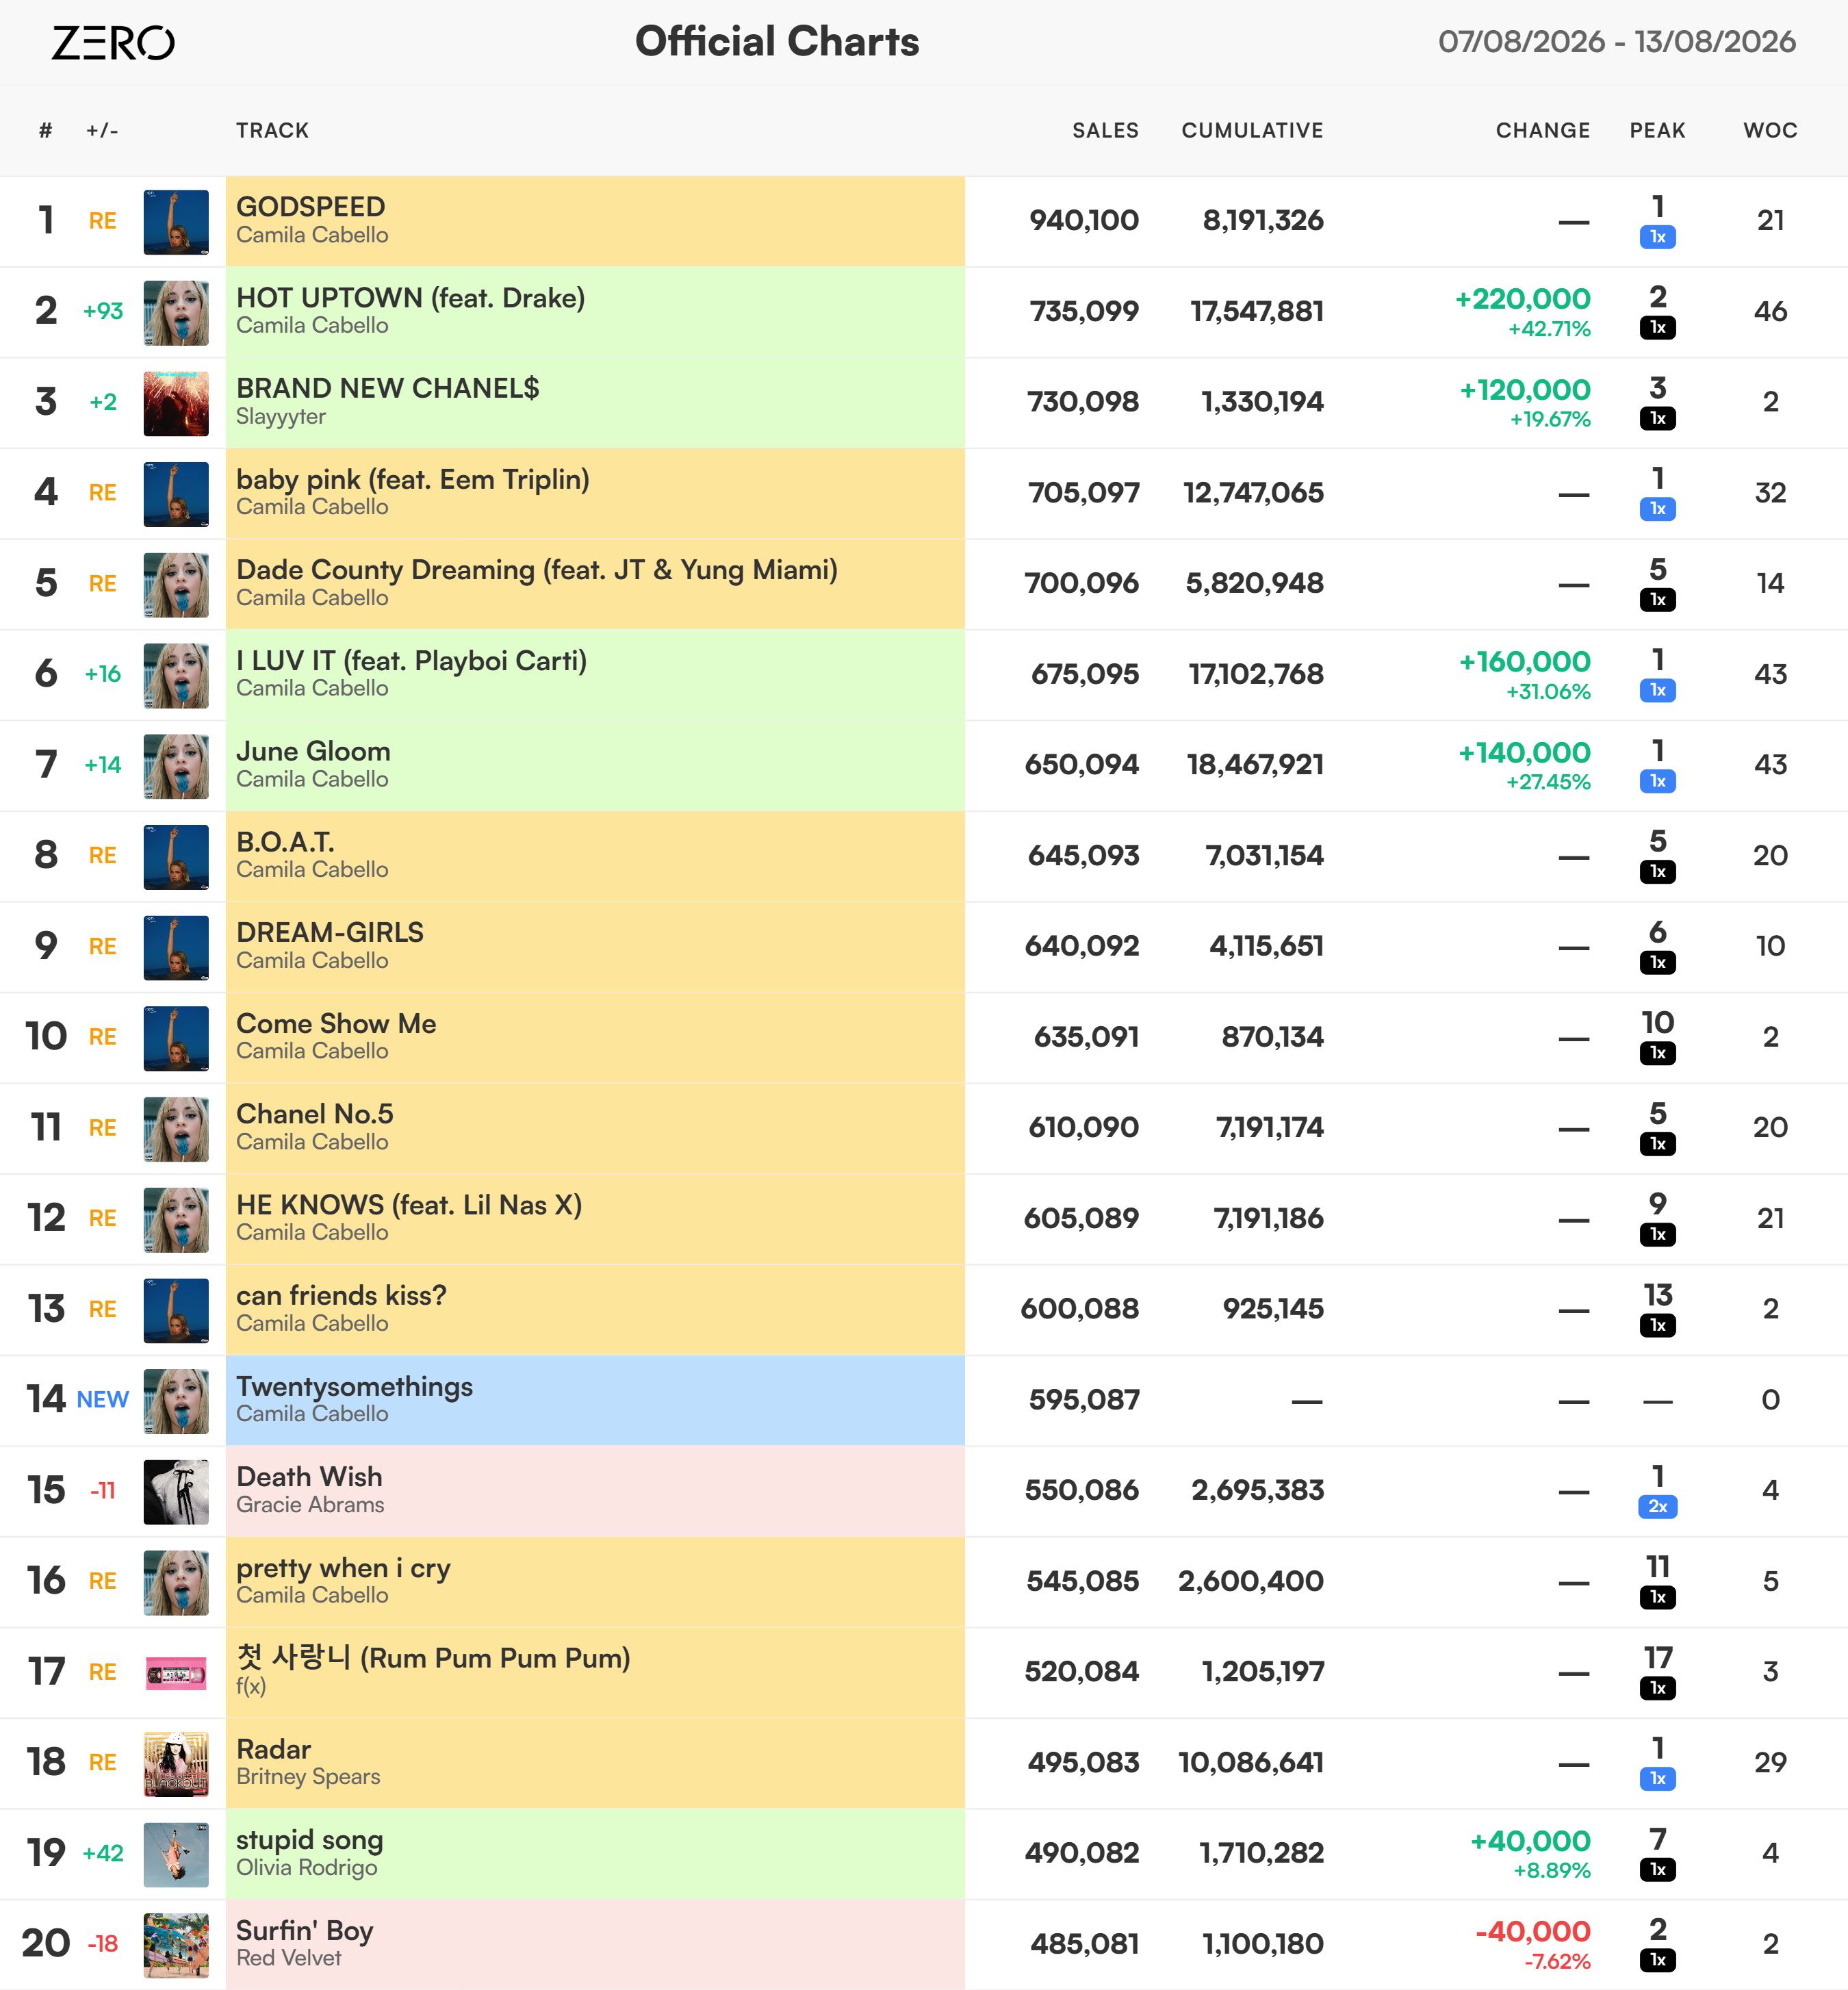Select the CUMULATIVE column header
The width and height of the screenshot is (1848, 1990).
pos(1252,131)
